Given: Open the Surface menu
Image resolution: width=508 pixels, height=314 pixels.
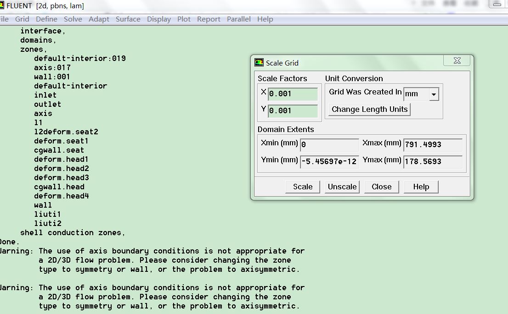Looking at the screenshot, I should point(128,19).
